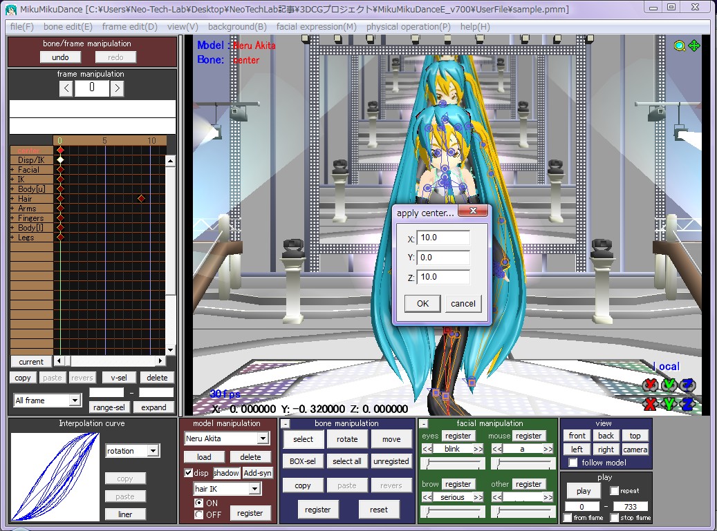
Task: Click the Z-axis rotation handle icon
Action: tap(687, 385)
